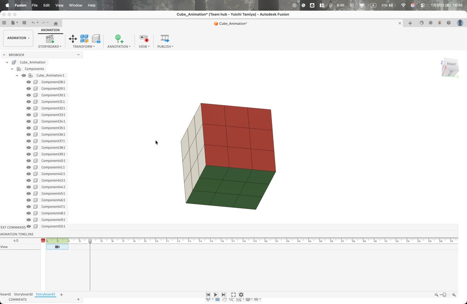The image size is (467, 304).
Task: Toggle visibility of Component42:1
Action: click(29, 174)
